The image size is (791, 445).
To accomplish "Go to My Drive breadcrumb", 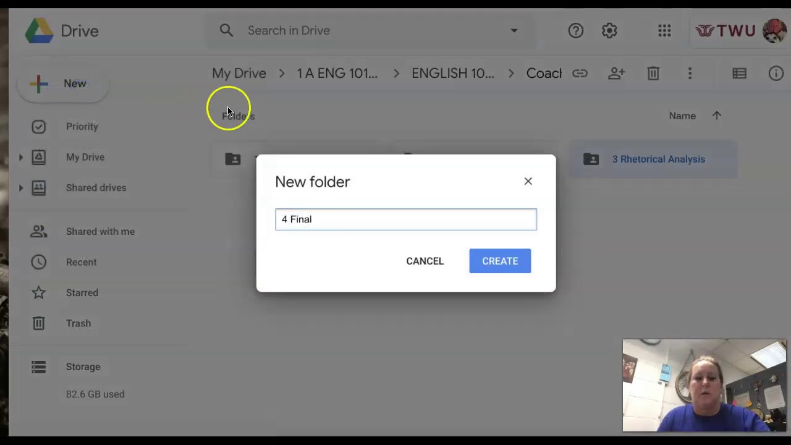I will [x=239, y=73].
